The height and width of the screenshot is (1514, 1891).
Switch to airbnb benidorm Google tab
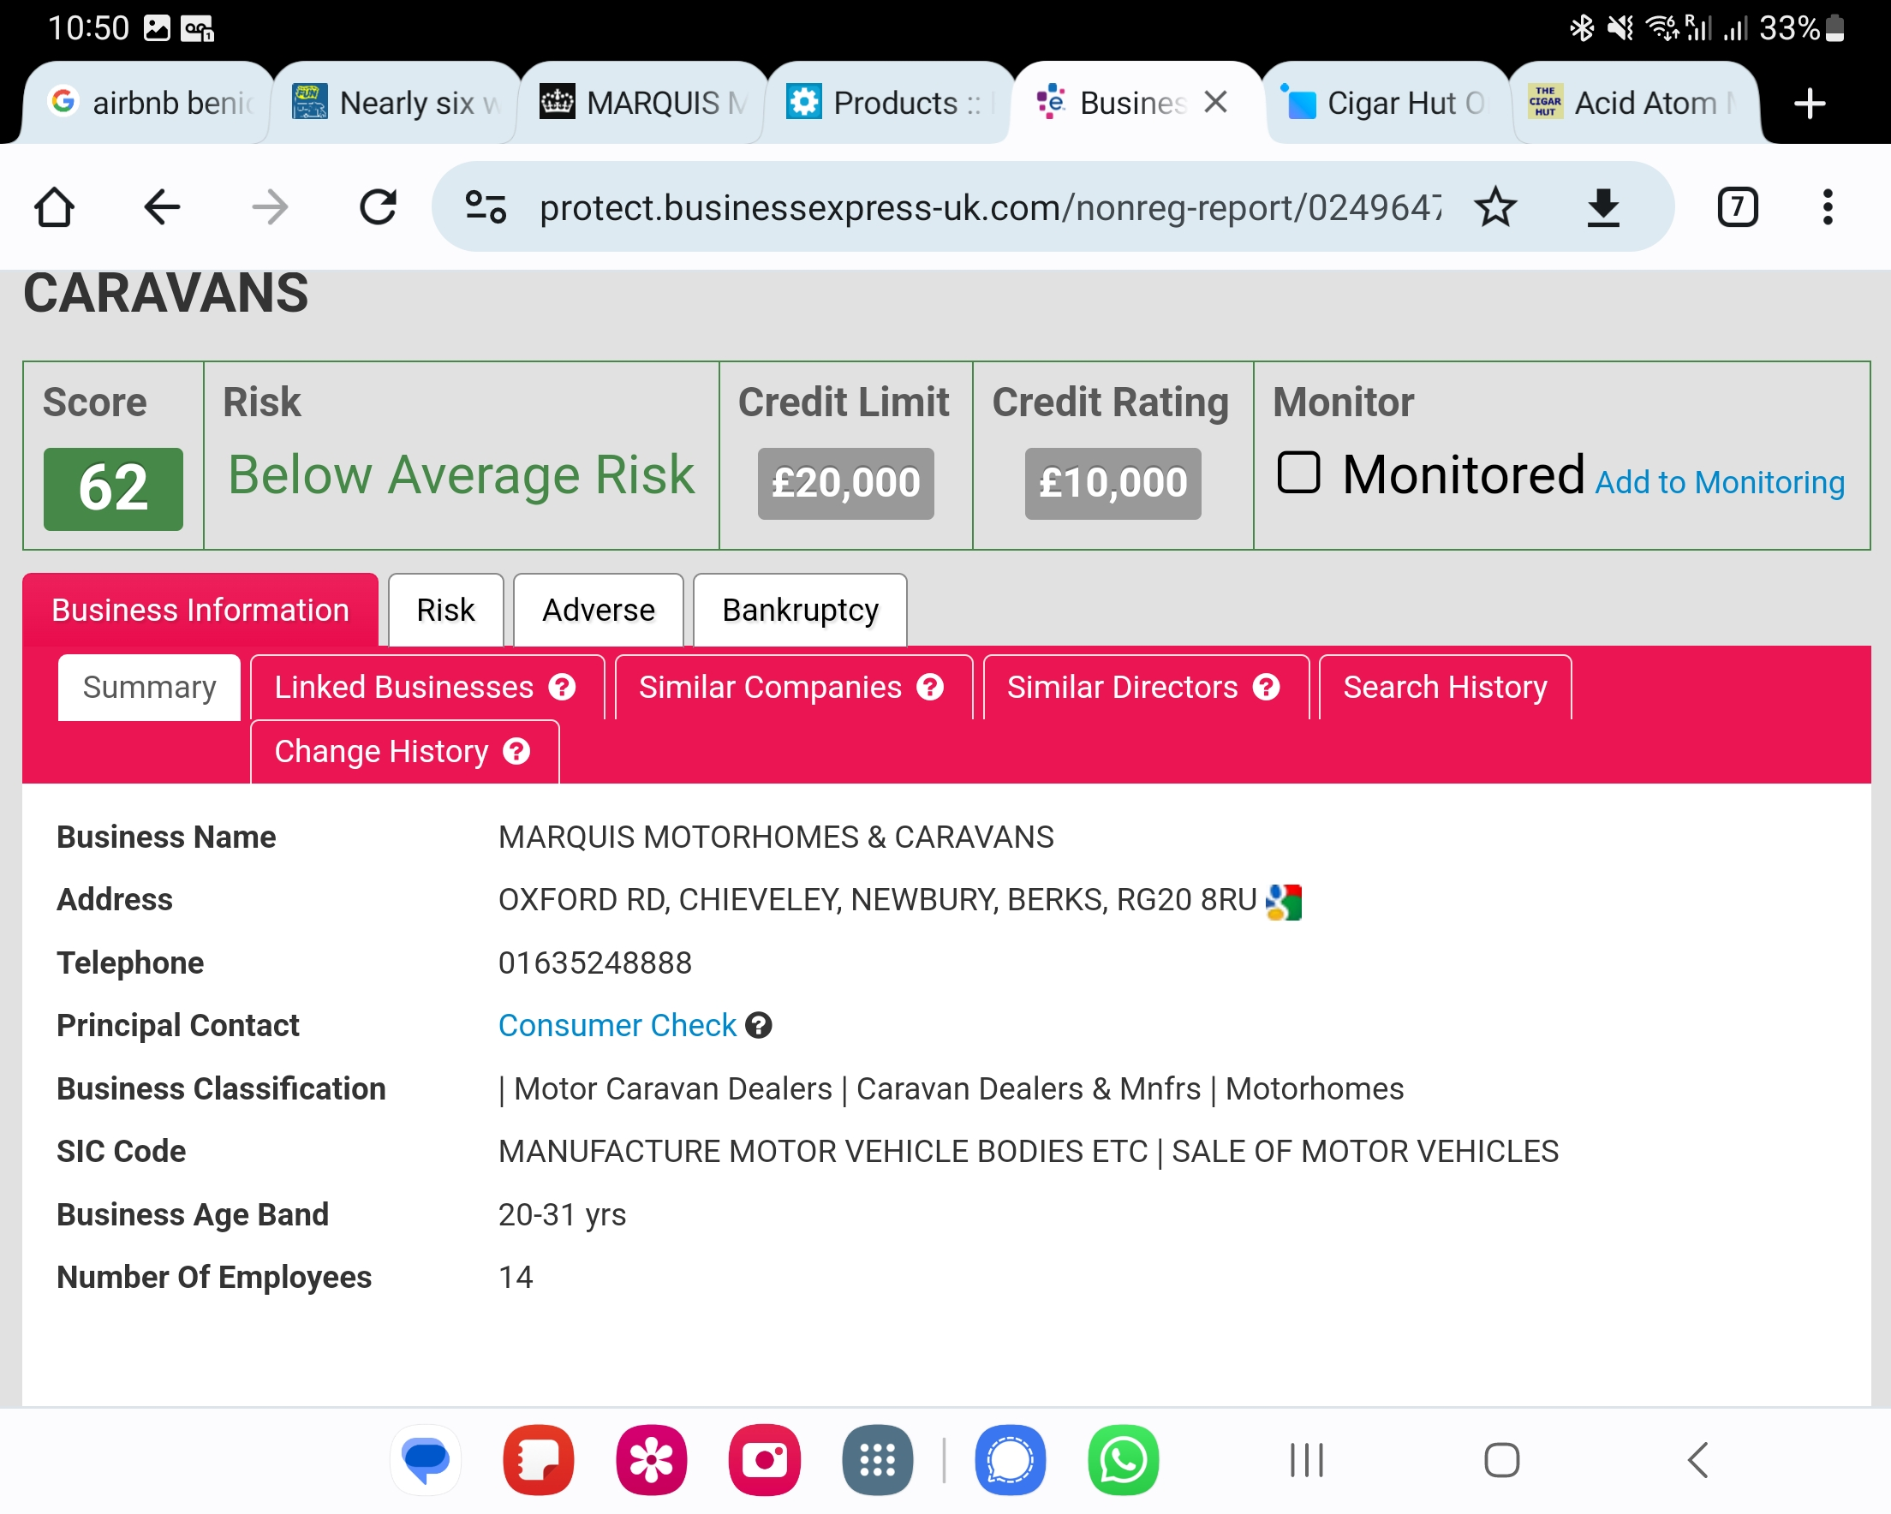click(x=146, y=104)
